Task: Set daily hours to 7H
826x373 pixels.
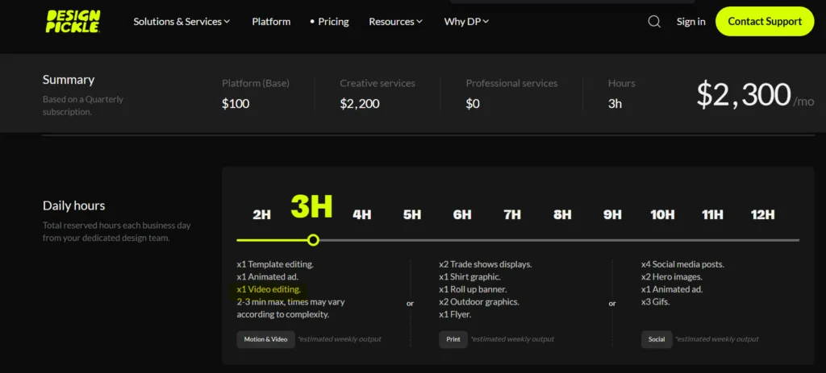Action: click(x=512, y=214)
